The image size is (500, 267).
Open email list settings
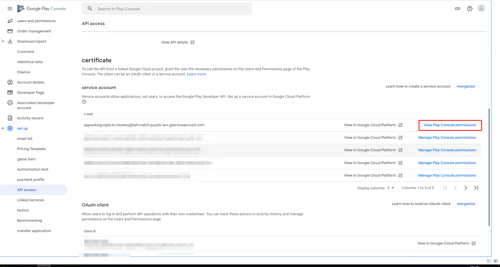pyautogui.click(x=25, y=138)
